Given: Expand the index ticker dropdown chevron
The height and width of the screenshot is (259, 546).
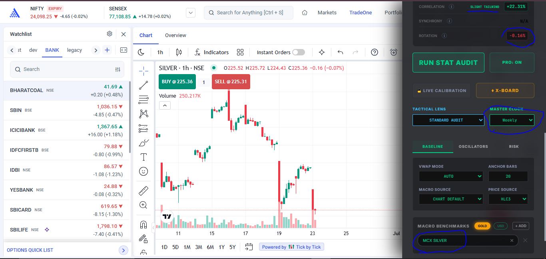Looking at the screenshot, I should point(191,13).
